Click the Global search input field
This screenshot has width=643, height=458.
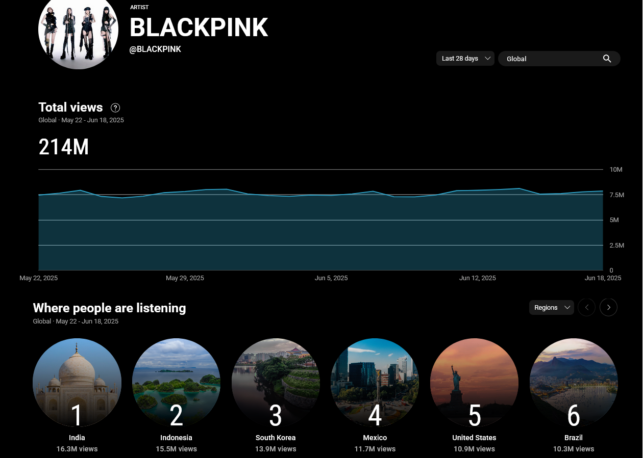[x=559, y=59]
